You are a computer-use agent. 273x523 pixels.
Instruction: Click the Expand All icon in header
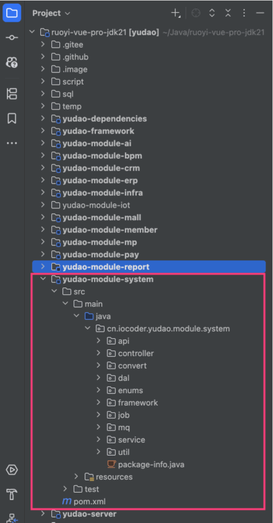212,13
